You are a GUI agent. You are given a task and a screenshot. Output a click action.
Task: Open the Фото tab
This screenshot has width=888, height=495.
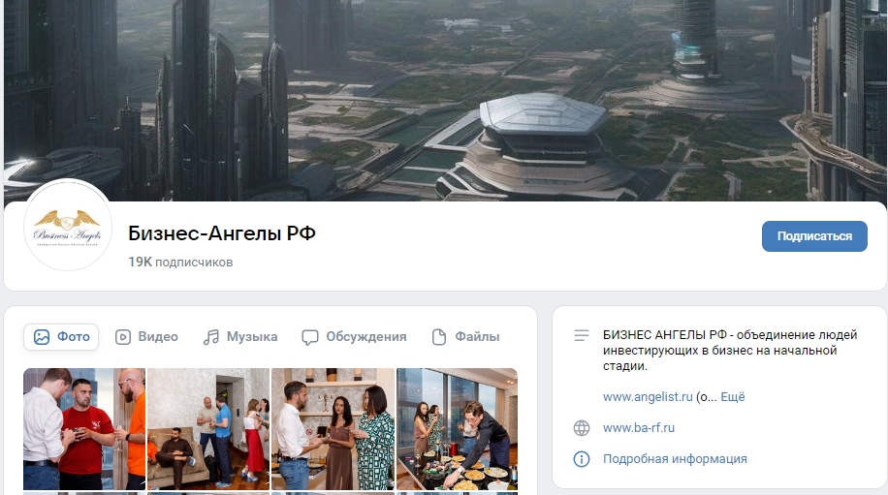pyautogui.click(x=61, y=336)
